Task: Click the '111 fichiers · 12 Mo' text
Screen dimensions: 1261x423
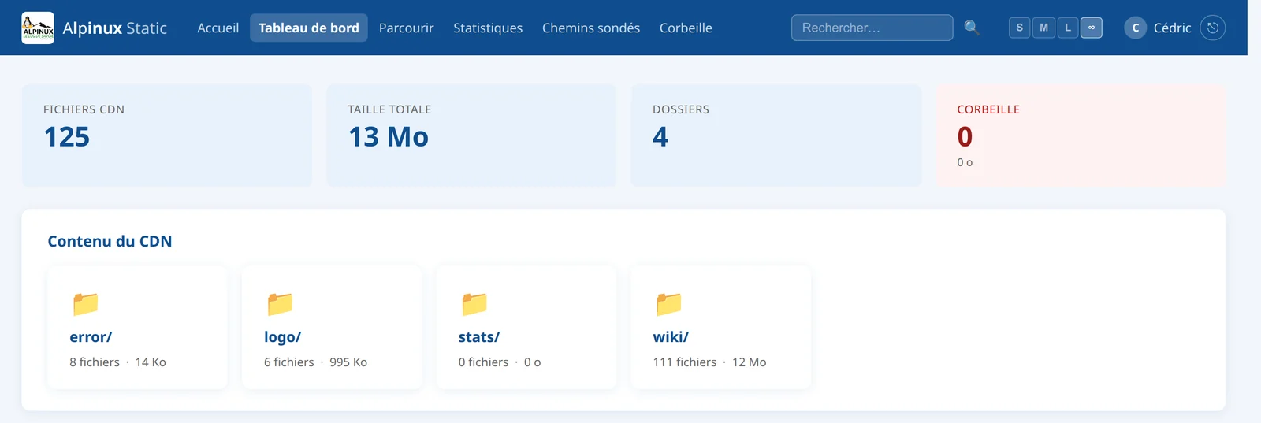Action: 709,362
